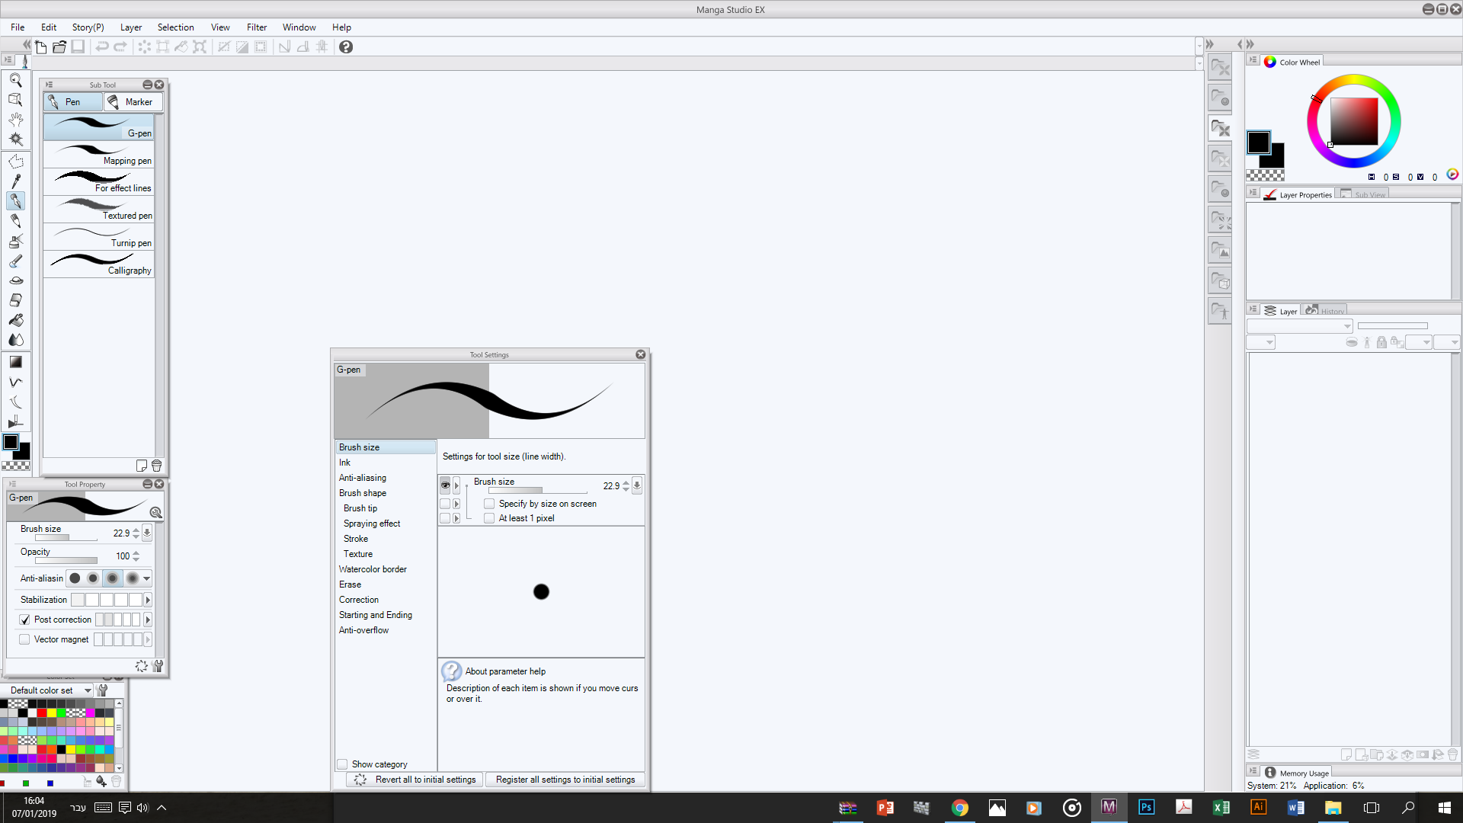Expand the Anti-aliasing options arrow
This screenshot has height=823, width=1463.
click(147, 578)
